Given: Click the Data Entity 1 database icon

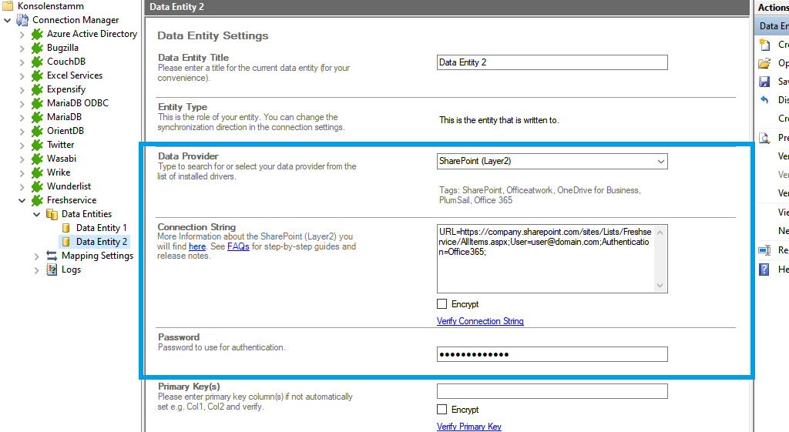Looking at the screenshot, I should click(66, 228).
